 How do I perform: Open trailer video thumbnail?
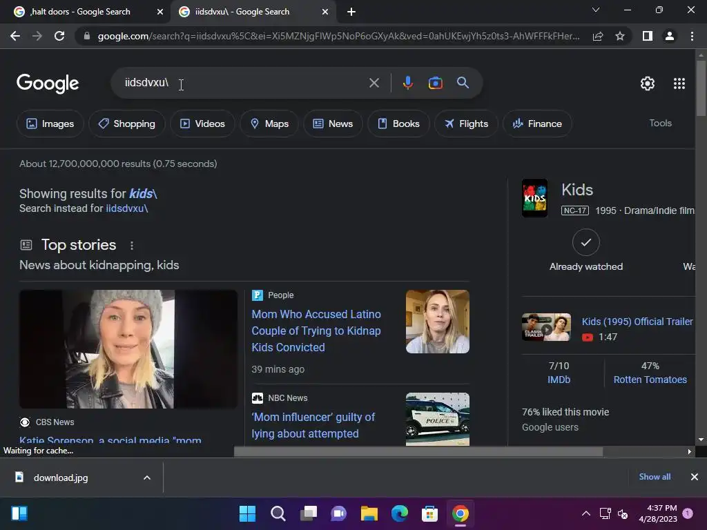coord(547,327)
